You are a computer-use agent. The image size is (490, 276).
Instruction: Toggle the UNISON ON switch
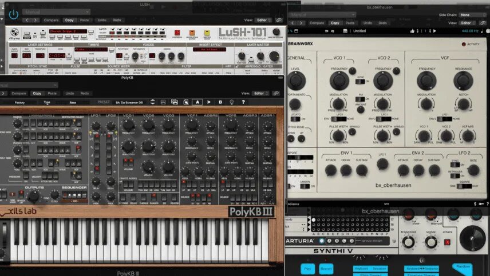[305, 186]
